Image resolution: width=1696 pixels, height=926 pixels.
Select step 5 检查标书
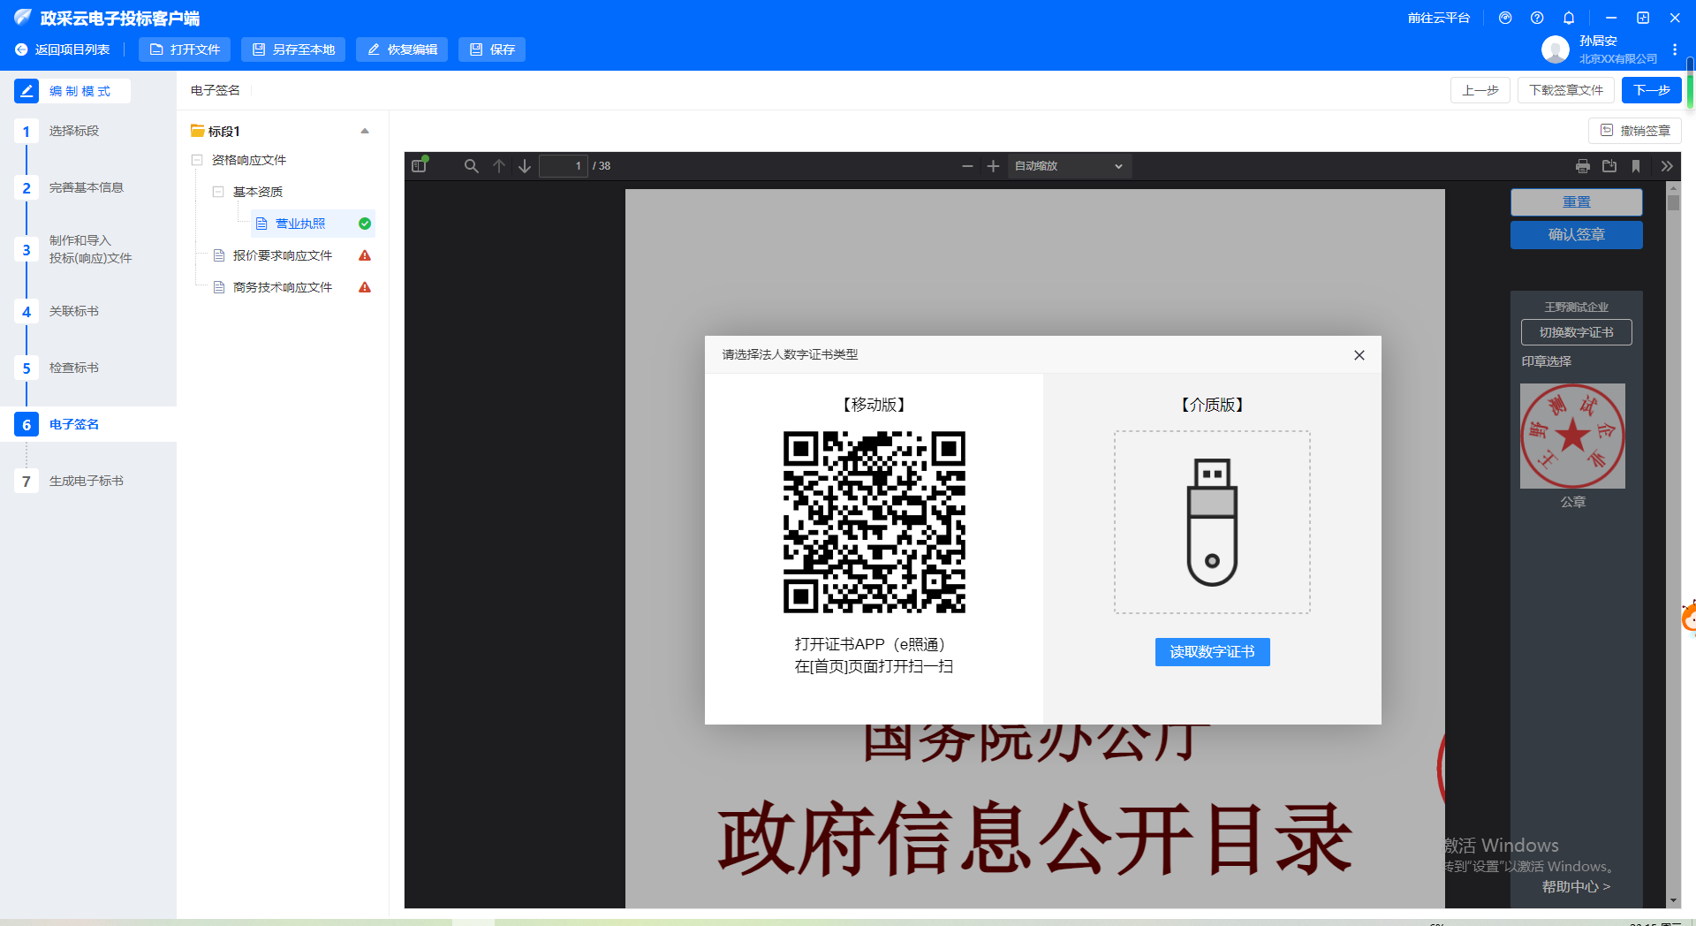coord(74,368)
